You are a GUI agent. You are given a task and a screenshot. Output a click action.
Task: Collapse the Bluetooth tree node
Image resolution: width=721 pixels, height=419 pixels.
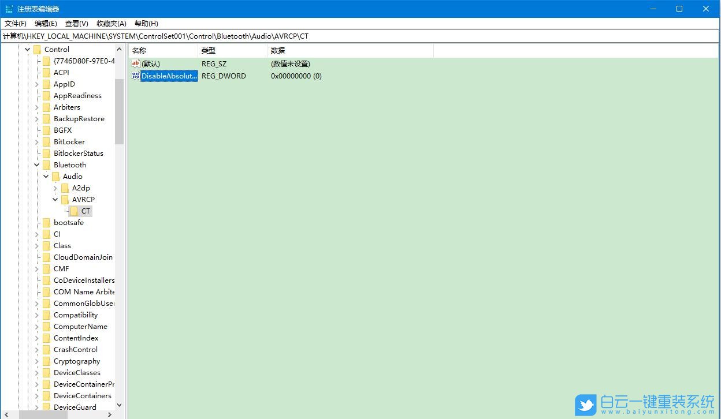(x=36, y=164)
